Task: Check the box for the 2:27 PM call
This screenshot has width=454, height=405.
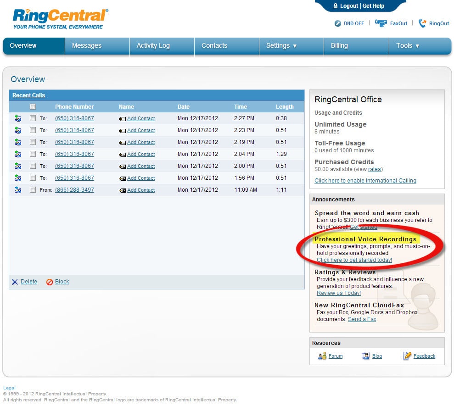Action: pos(33,118)
